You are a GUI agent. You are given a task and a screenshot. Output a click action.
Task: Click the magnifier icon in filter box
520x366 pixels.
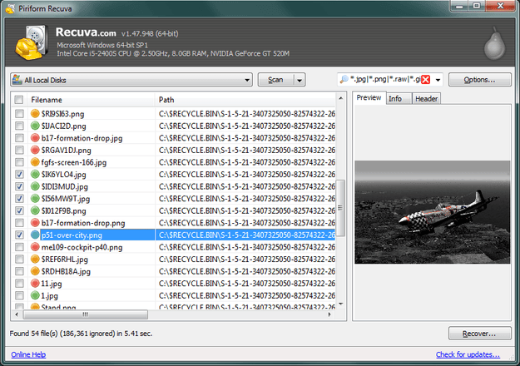pyautogui.click(x=344, y=79)
